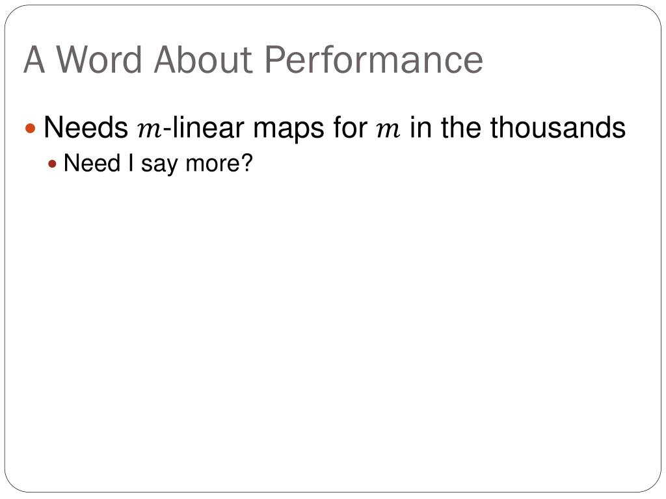This screenshot has height=499, width=666.
Task: Click the text '-linear' in the bullet
Action: tap(204, 127)
